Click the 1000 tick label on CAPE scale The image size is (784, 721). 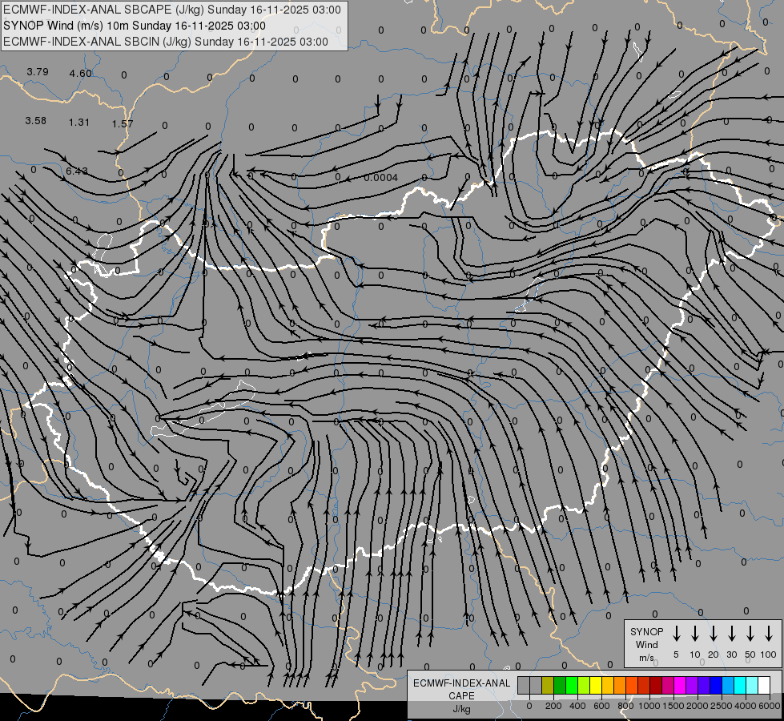[649, 706]
